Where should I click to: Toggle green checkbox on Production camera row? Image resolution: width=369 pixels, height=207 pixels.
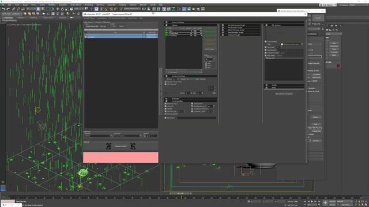(167, 33)
